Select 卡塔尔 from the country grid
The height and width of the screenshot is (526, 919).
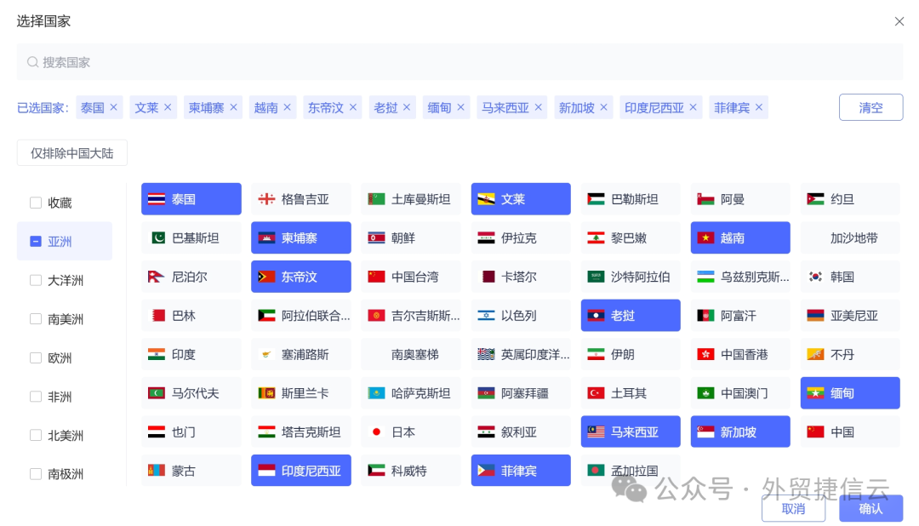click(x=520, y=277)
